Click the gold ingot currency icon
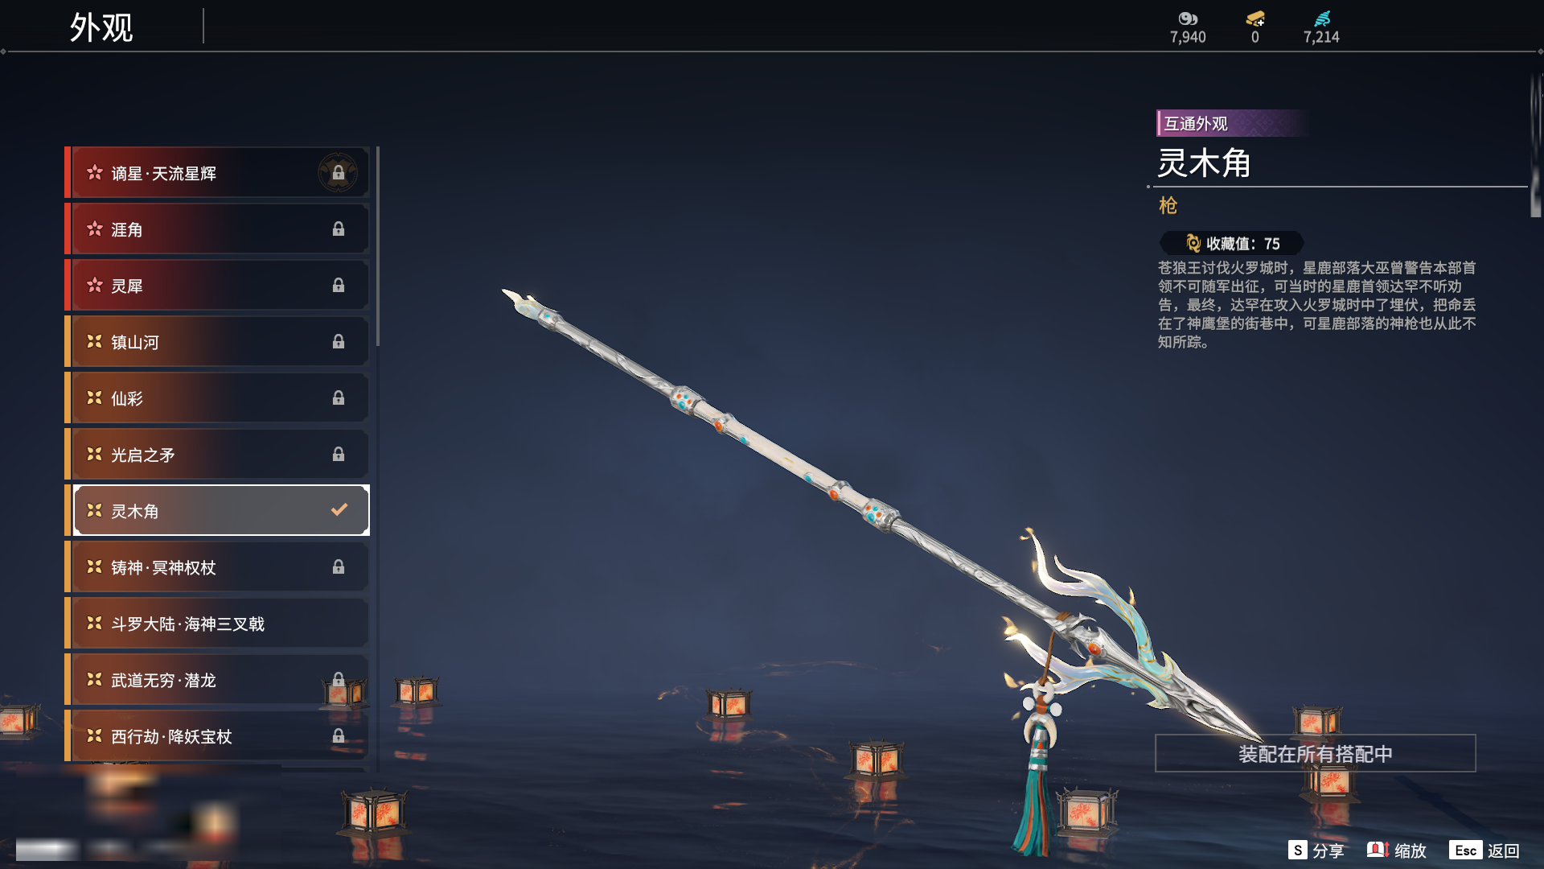1544x869 pixels. coord(1255,19)
